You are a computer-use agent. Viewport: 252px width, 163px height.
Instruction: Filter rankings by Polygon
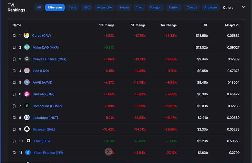pyautogui.click(x=155, y=7)
